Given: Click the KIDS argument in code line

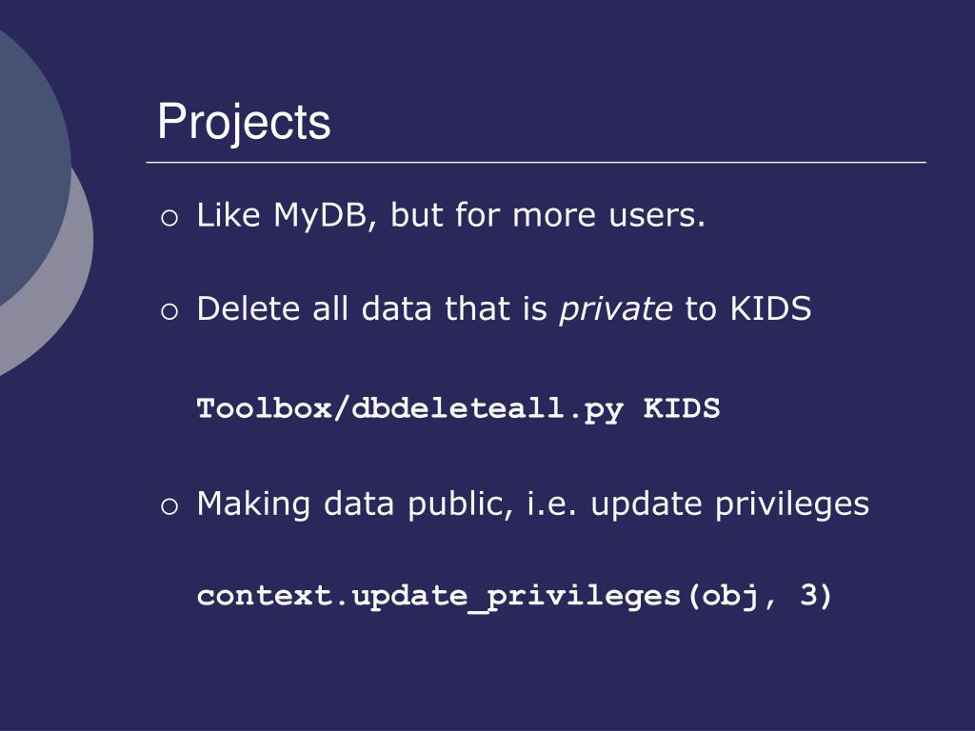Looking at the screenshot, I should pyautogui.click(x=682, y=408).
